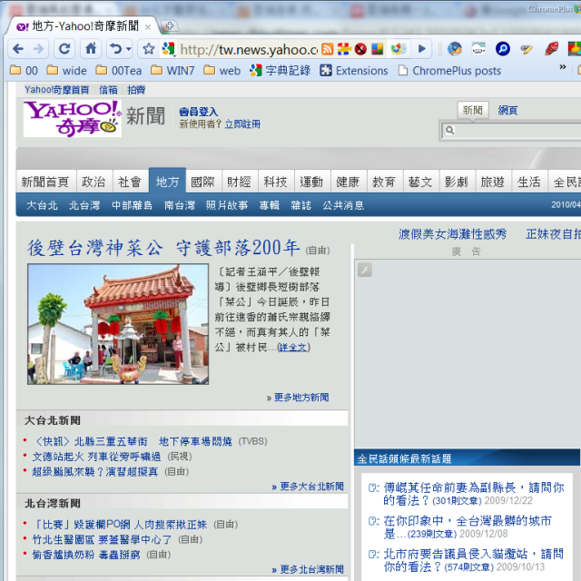Image resolution: width=581 pixels, height=581 pixels.
Task: Open the home page via house icon
Action: pos(91,48)
